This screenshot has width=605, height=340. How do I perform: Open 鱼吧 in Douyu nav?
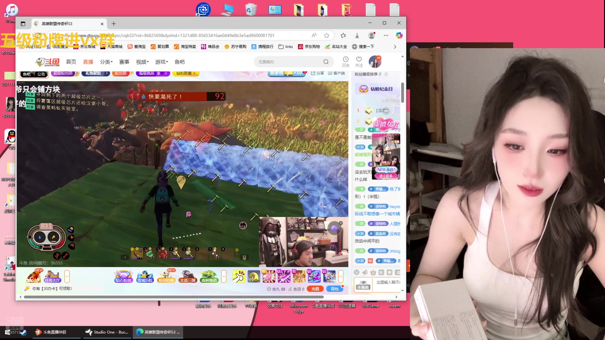(x=180, y=62)
